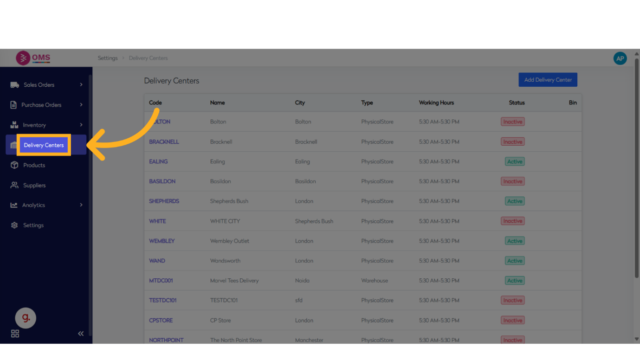Image resolution: width=640 pixels, height=360 pixels.
Task: Open the Inventory icon in sidebar
Action: tap(14, 125)
